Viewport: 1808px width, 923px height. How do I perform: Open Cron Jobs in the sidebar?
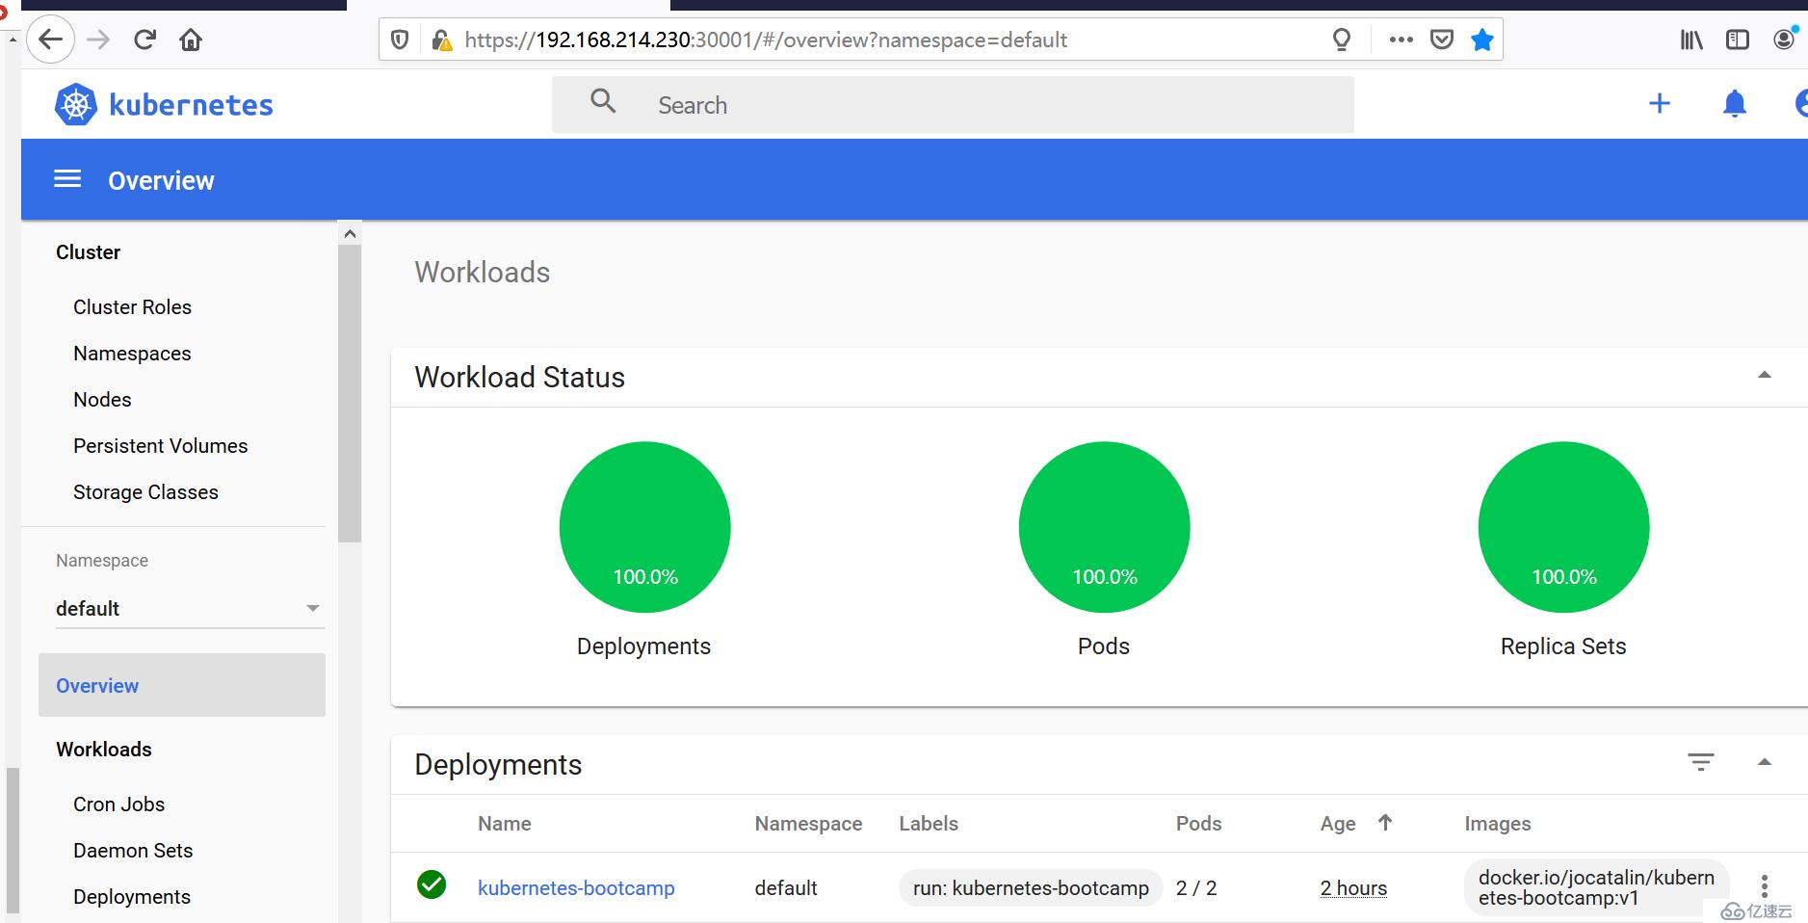(118, 804)
